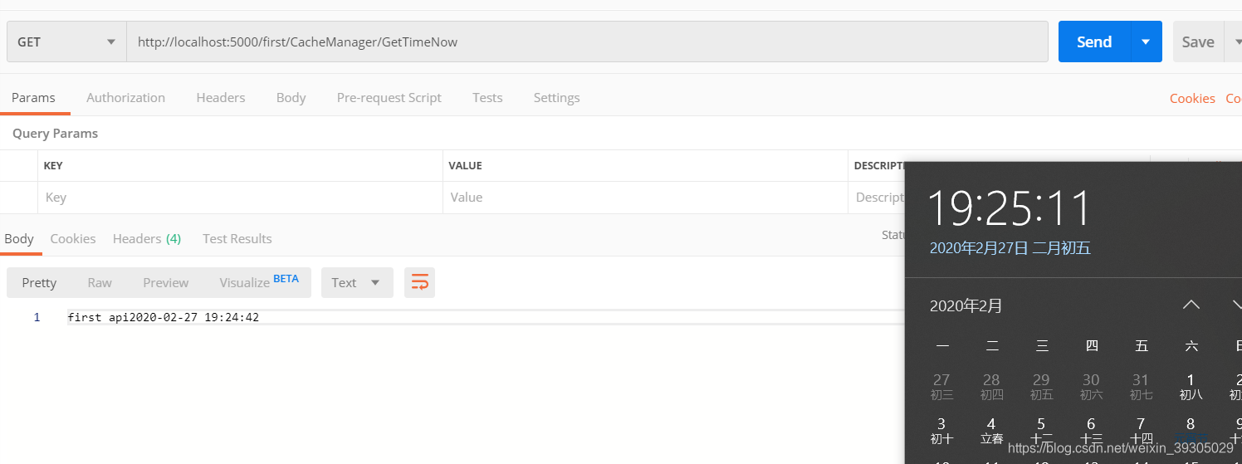Viewport: 1242px width, 464px height.
Task: Open the response Headers (4) tab
Action: click(147, 238)
